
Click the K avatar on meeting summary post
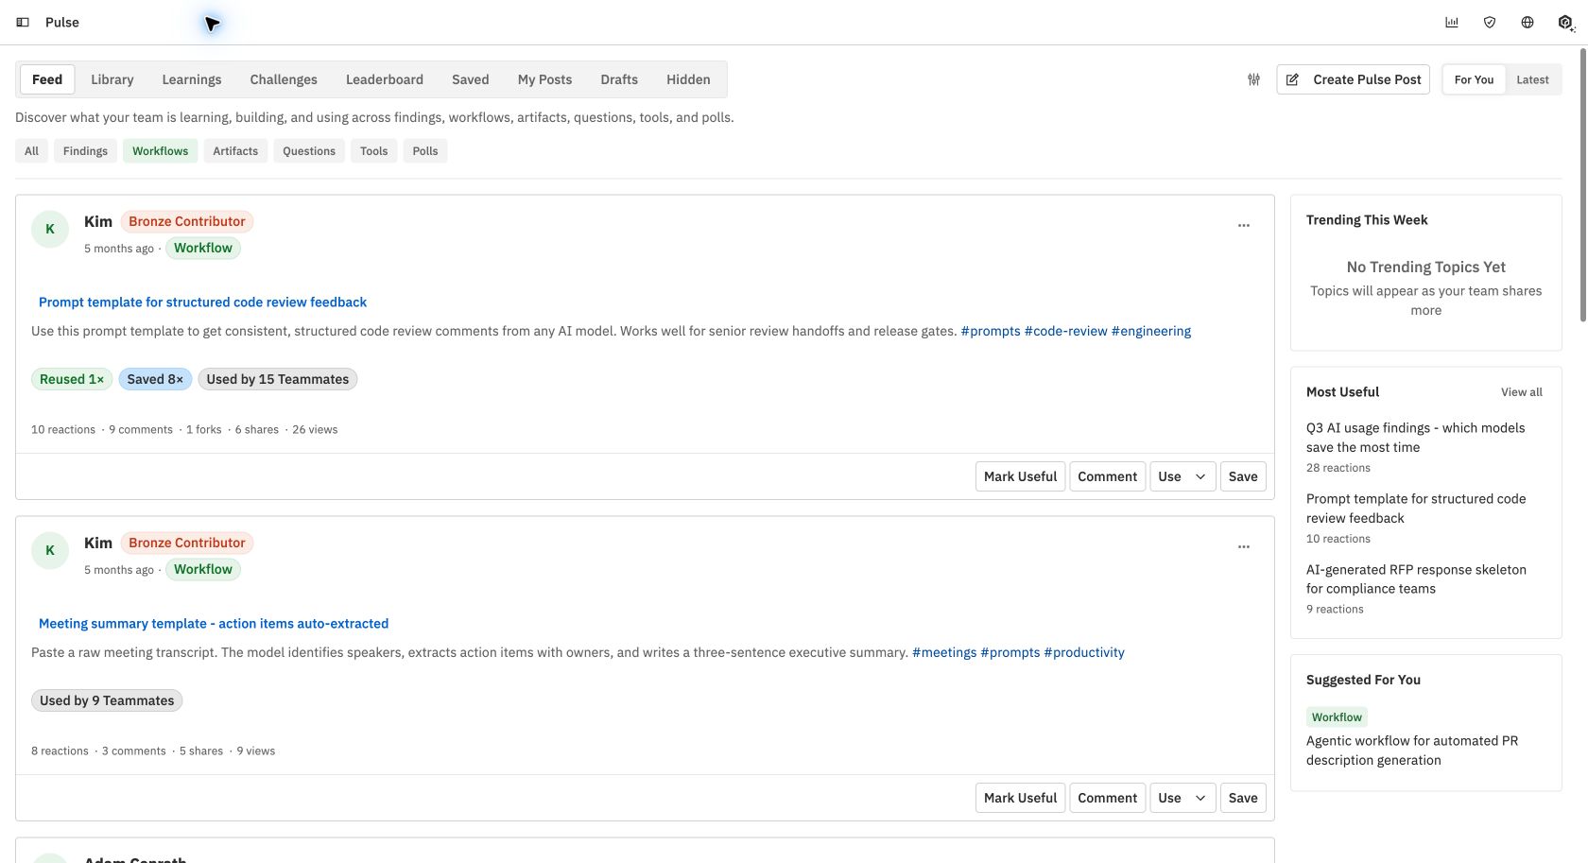pyautogui.click(x=50, y=550)
